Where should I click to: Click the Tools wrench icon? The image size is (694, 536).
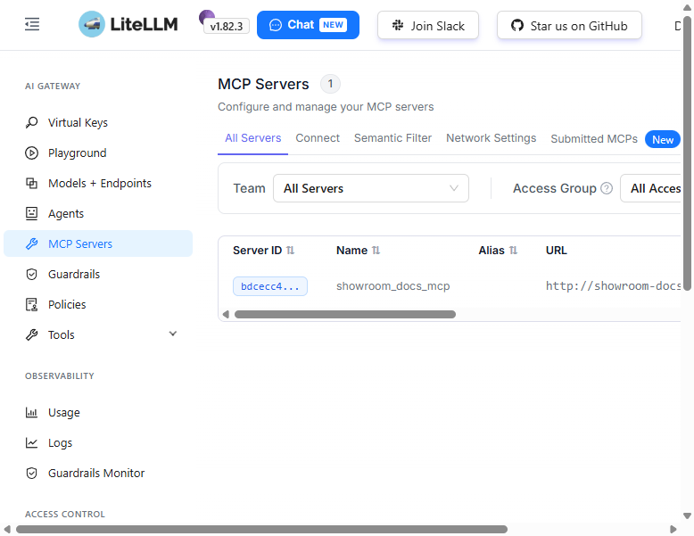pos(31,335)
